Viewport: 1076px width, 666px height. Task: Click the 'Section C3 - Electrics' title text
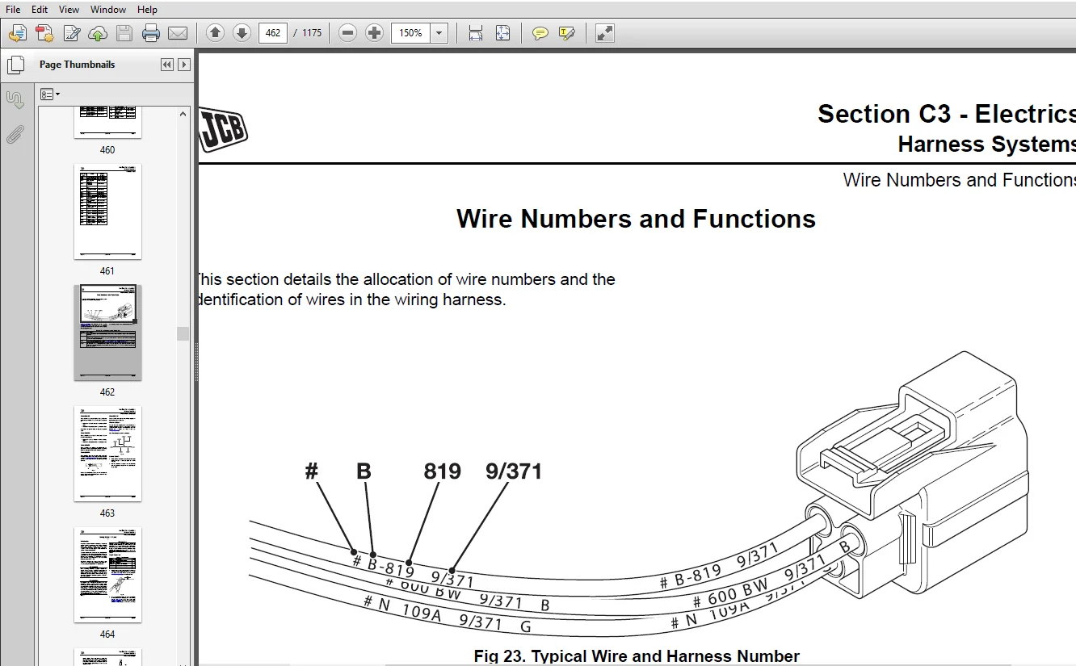point(947,114)
